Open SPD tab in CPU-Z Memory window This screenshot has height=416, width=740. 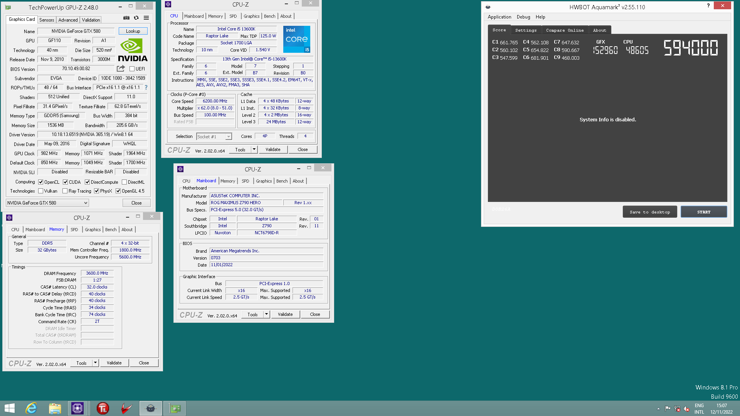coord(74,230)
